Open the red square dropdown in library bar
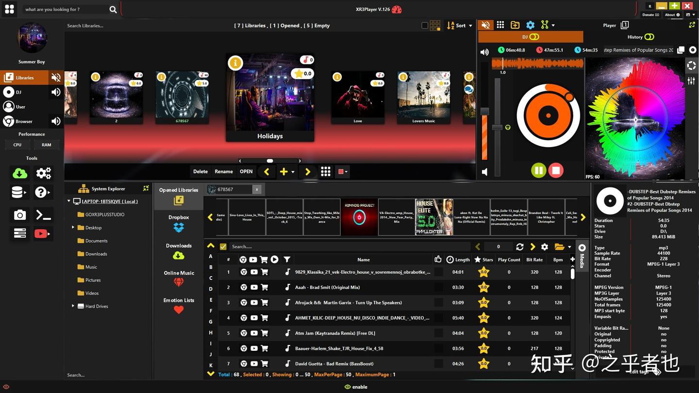This screenshot has height=393, width=699. pyautogui.click(x=343, y=172)
